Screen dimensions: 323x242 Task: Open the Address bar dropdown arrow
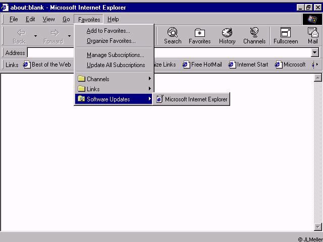(314, 52)
